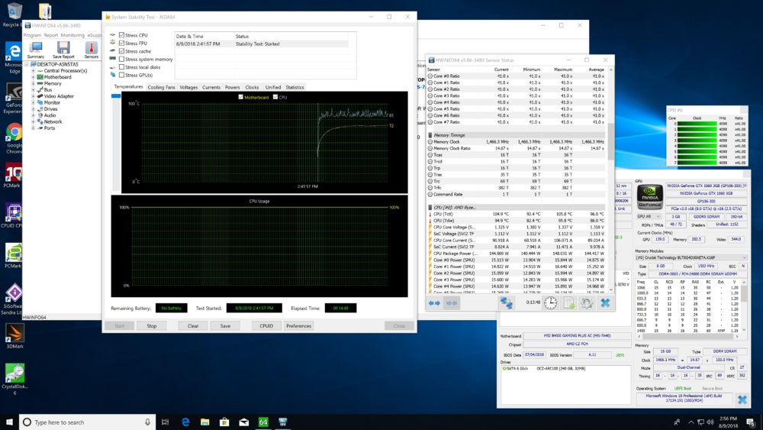Open Mail app from taskbar
This screenshot has height=430, width=763.
(x=244, y=422)
